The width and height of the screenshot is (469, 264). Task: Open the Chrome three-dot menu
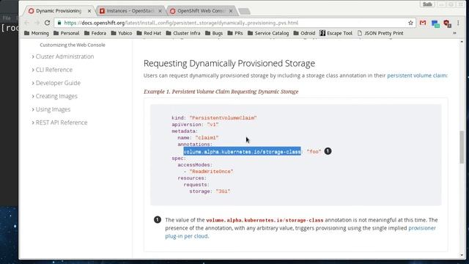pos(458,23)
